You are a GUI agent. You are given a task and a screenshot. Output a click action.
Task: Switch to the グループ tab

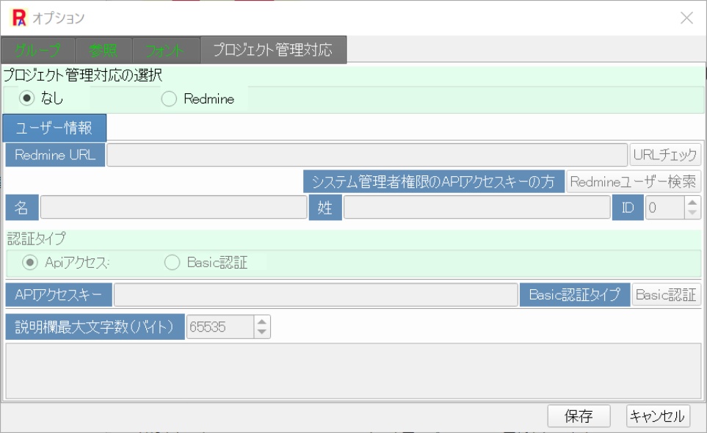coord(38,50)
